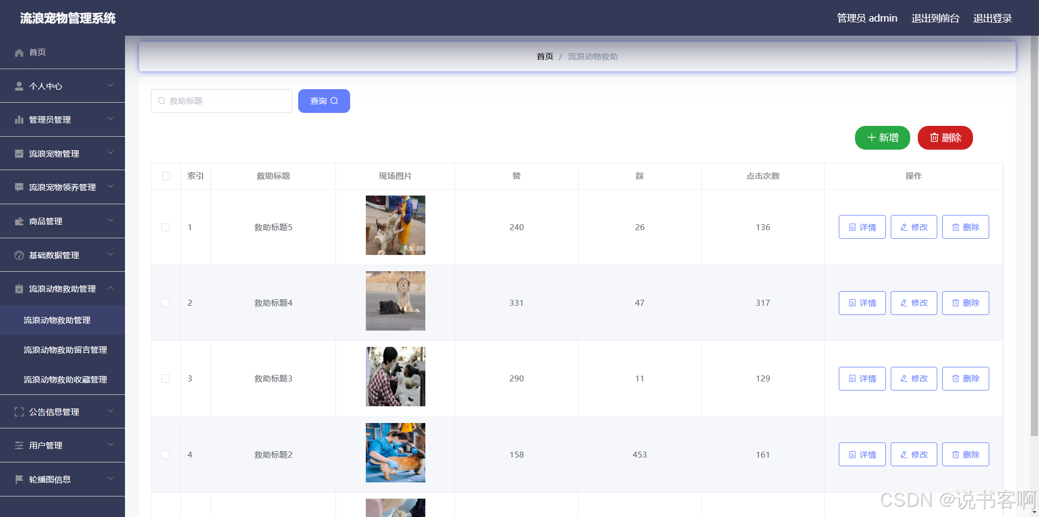Toggle the select-all checkbox in table header

click(x=166, y=176)
